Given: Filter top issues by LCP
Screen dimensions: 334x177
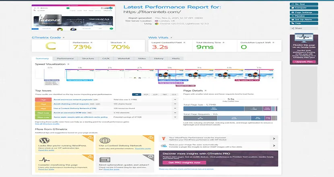Looking at the screenshot, I should 155,95.
